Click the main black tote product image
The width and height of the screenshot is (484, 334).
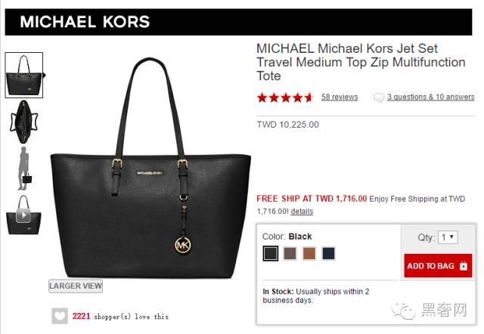[x=150, y=168]
